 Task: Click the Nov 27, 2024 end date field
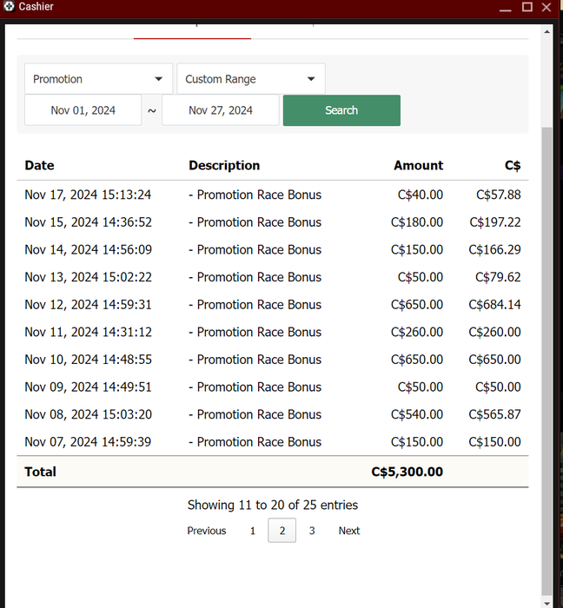point(221,110)
